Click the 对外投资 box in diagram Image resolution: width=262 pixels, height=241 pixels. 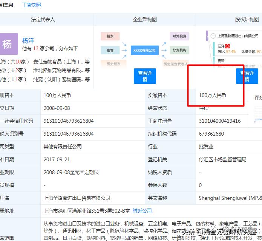point(179,36)
